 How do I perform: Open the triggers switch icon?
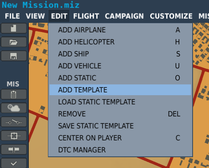14,122
